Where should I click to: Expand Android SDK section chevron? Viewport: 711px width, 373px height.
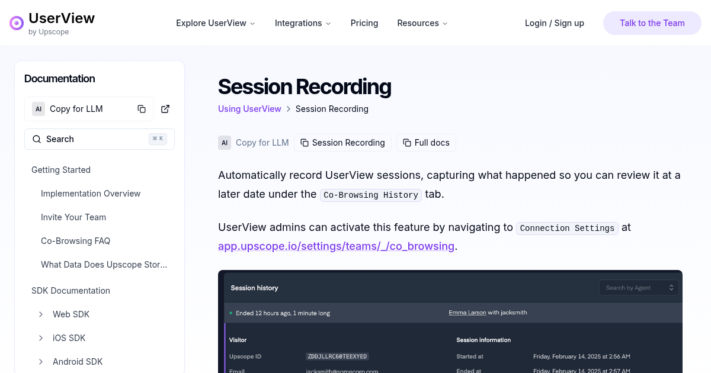coord(41,362)
